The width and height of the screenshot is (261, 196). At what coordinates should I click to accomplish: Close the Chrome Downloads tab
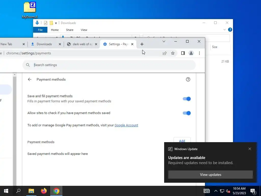(x=60, y=44)
